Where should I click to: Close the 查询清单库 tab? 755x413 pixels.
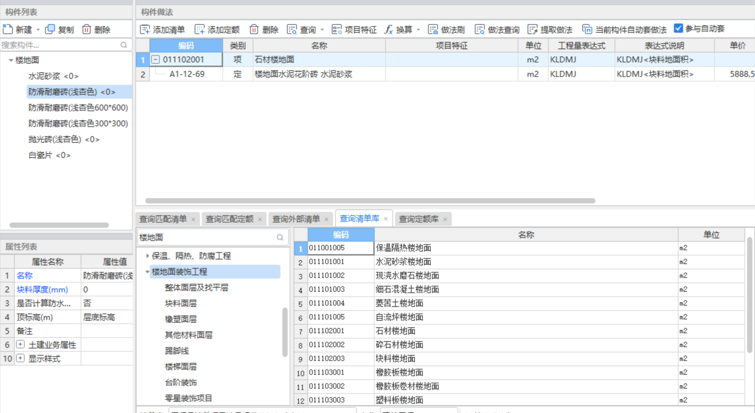[x=385, y=219]
